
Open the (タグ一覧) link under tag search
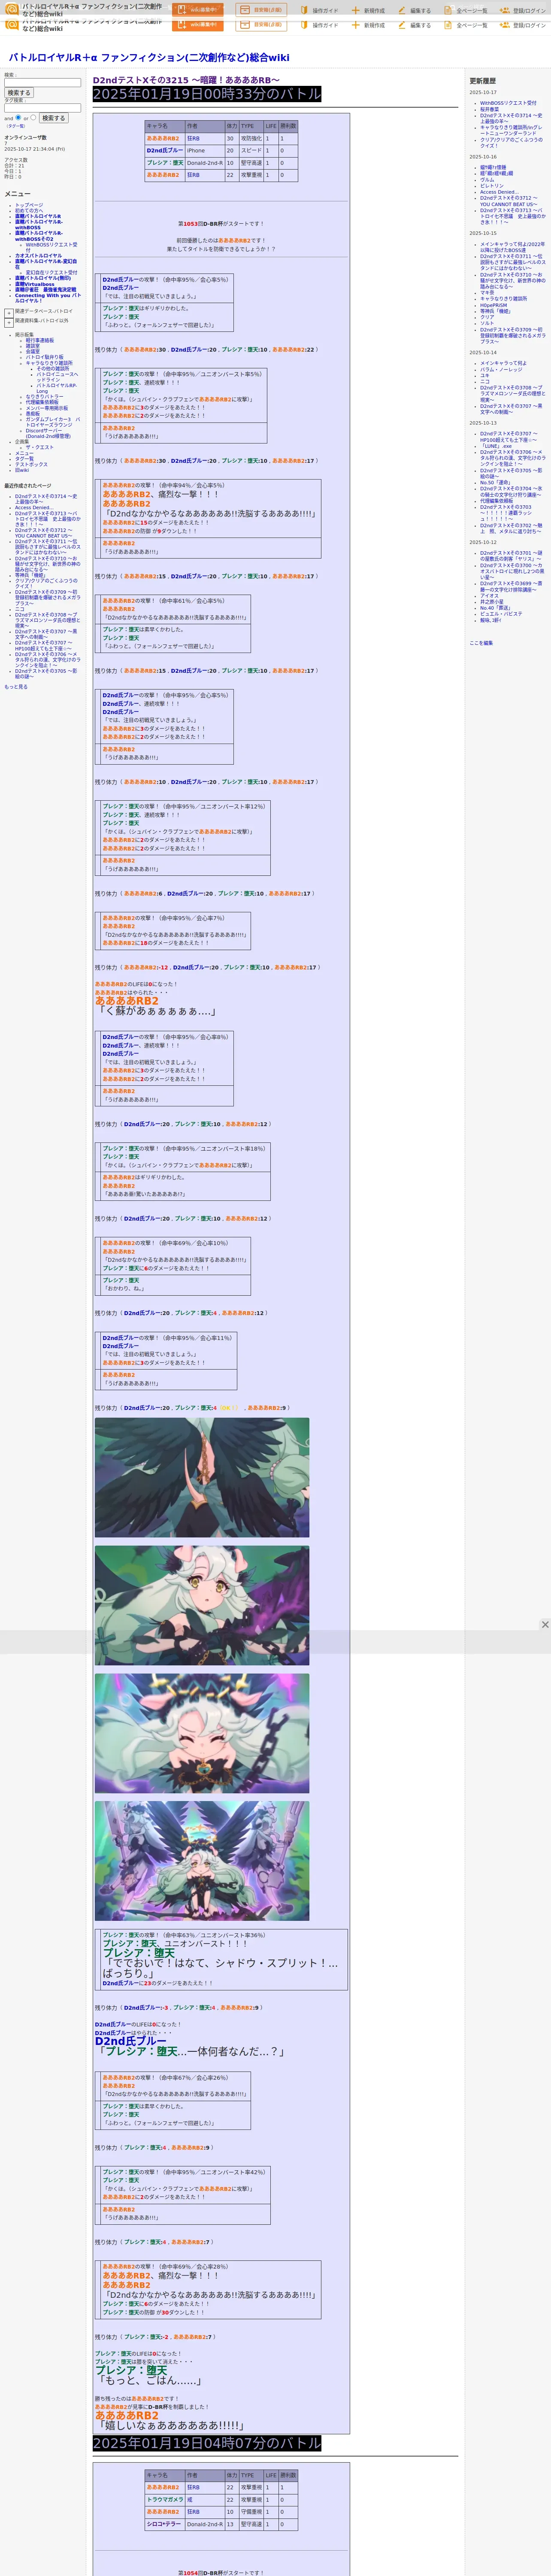pyautogui.click(x=16, y=126)
